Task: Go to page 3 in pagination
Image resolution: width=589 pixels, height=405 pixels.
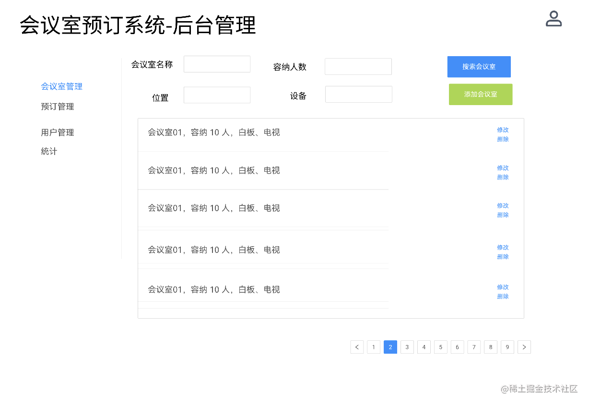Action: click(x=407, y=347)
